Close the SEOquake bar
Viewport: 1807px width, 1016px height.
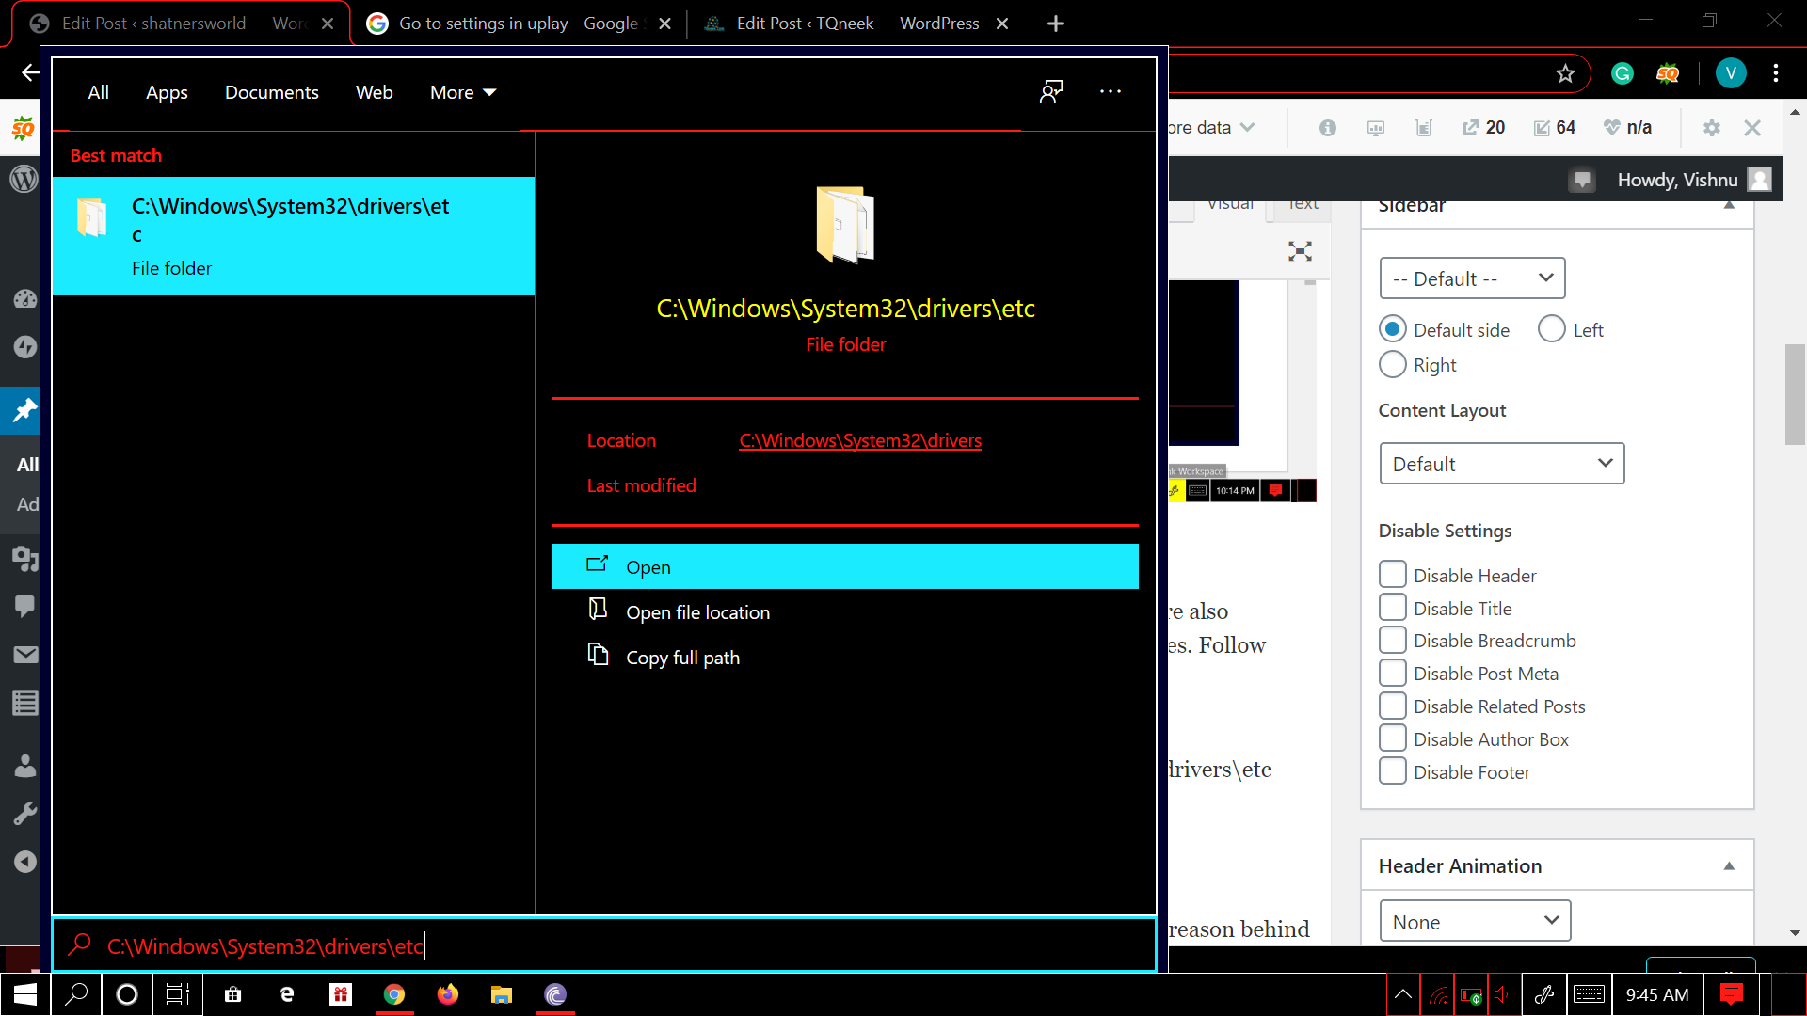[x=1752, y=128]
